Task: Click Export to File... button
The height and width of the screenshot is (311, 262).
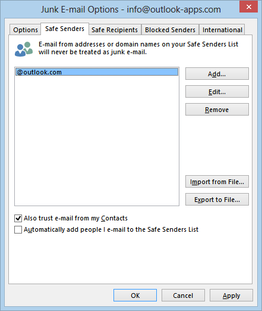Action: click(x=217, y=200)
